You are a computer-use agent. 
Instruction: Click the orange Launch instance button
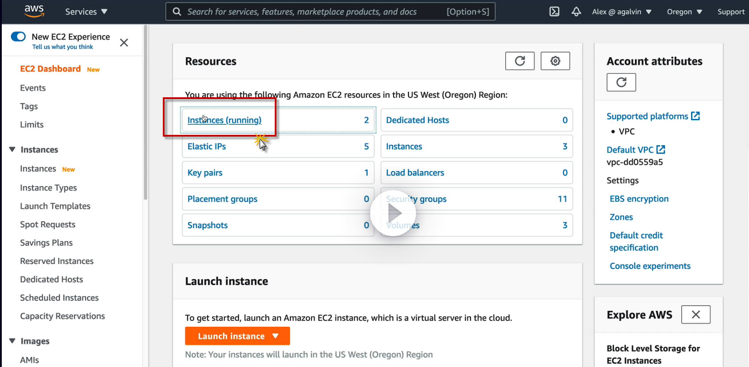click(x=237, y=336)
